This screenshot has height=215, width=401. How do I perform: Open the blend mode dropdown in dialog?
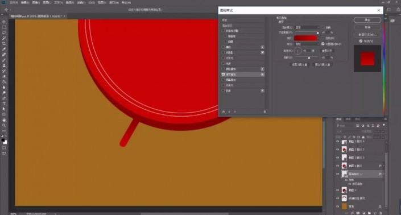307,27
